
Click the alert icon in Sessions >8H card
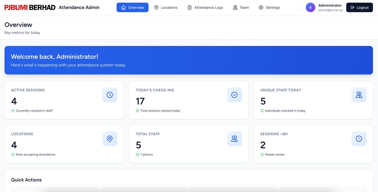click(x=359, y=139)
